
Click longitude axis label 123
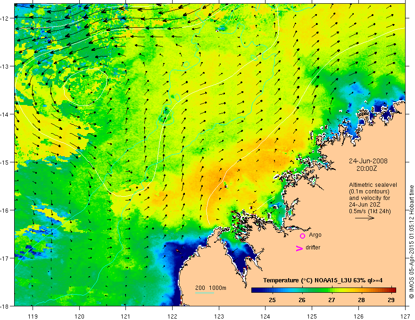coord(219,316)
